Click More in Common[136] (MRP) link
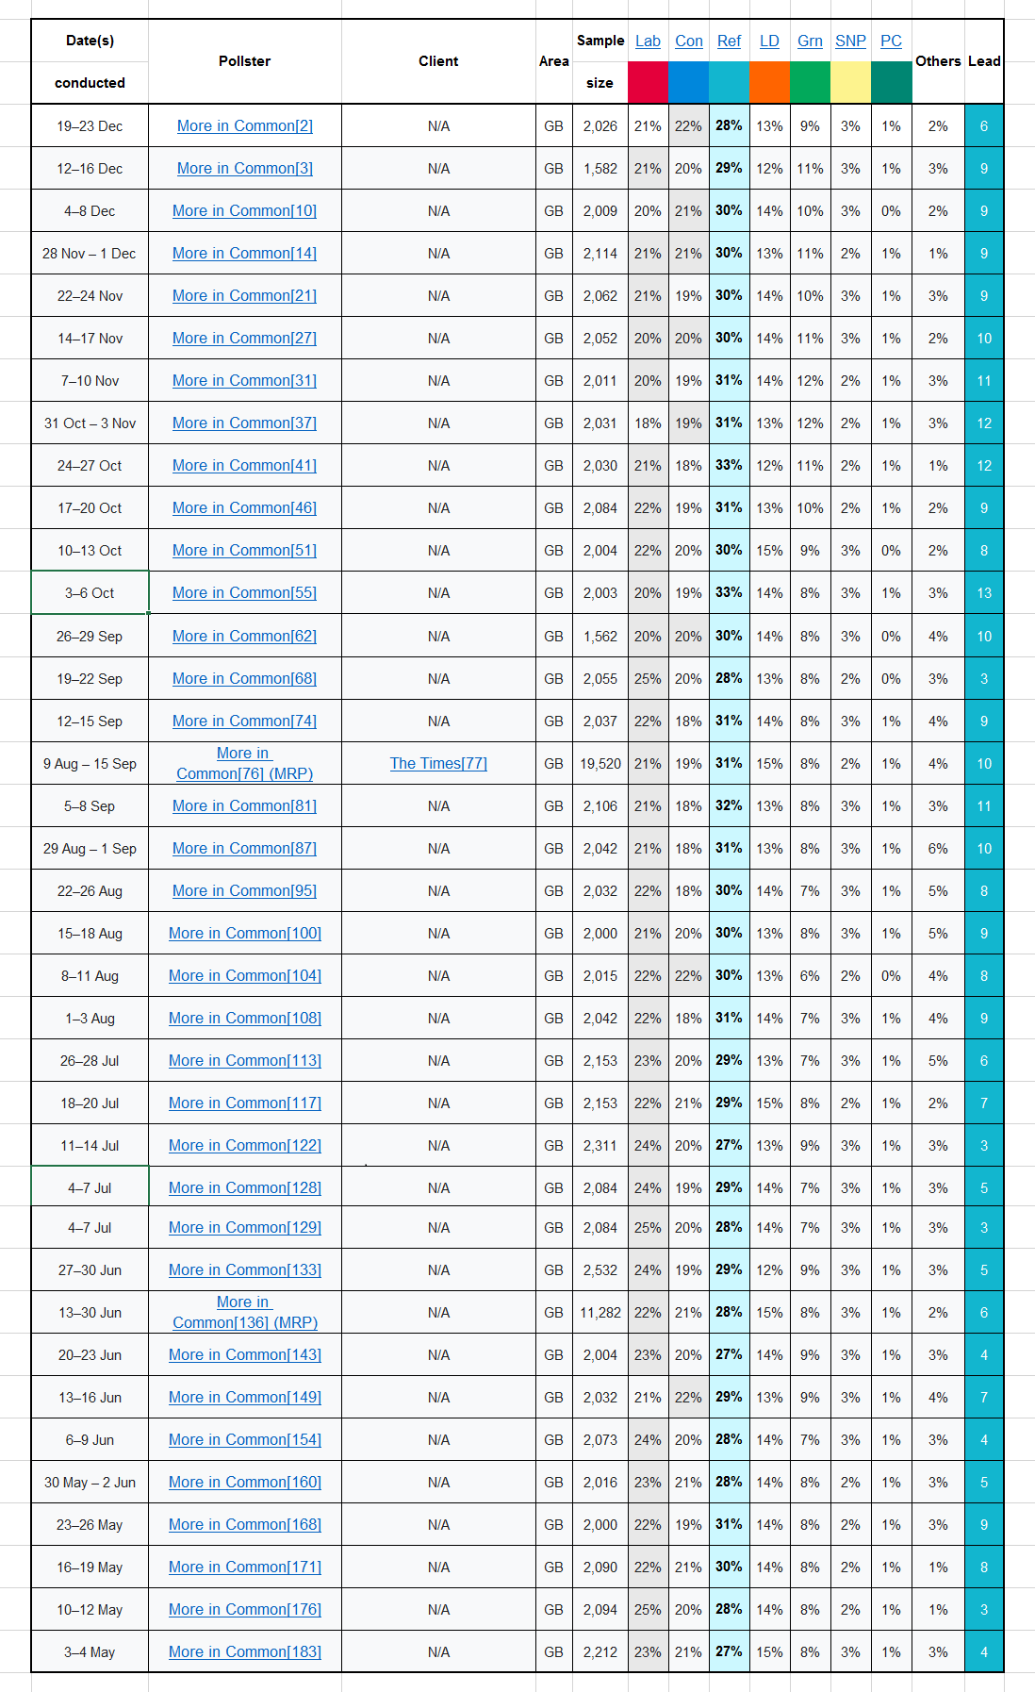This screenshot has height=1692, width=1035. tap(245, 1312)
